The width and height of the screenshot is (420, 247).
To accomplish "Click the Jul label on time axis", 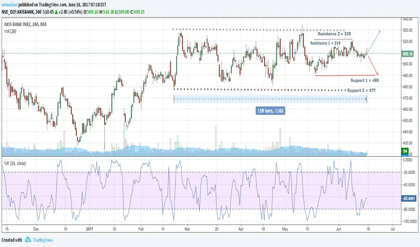I will (393, 229).
